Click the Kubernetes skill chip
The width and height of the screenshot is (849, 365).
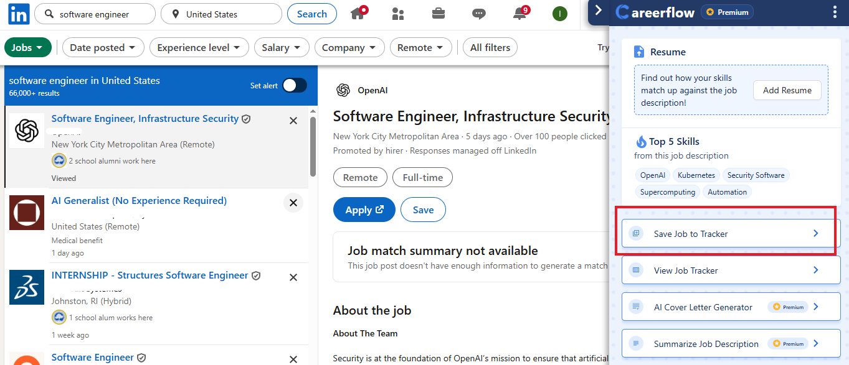(696, 175)
